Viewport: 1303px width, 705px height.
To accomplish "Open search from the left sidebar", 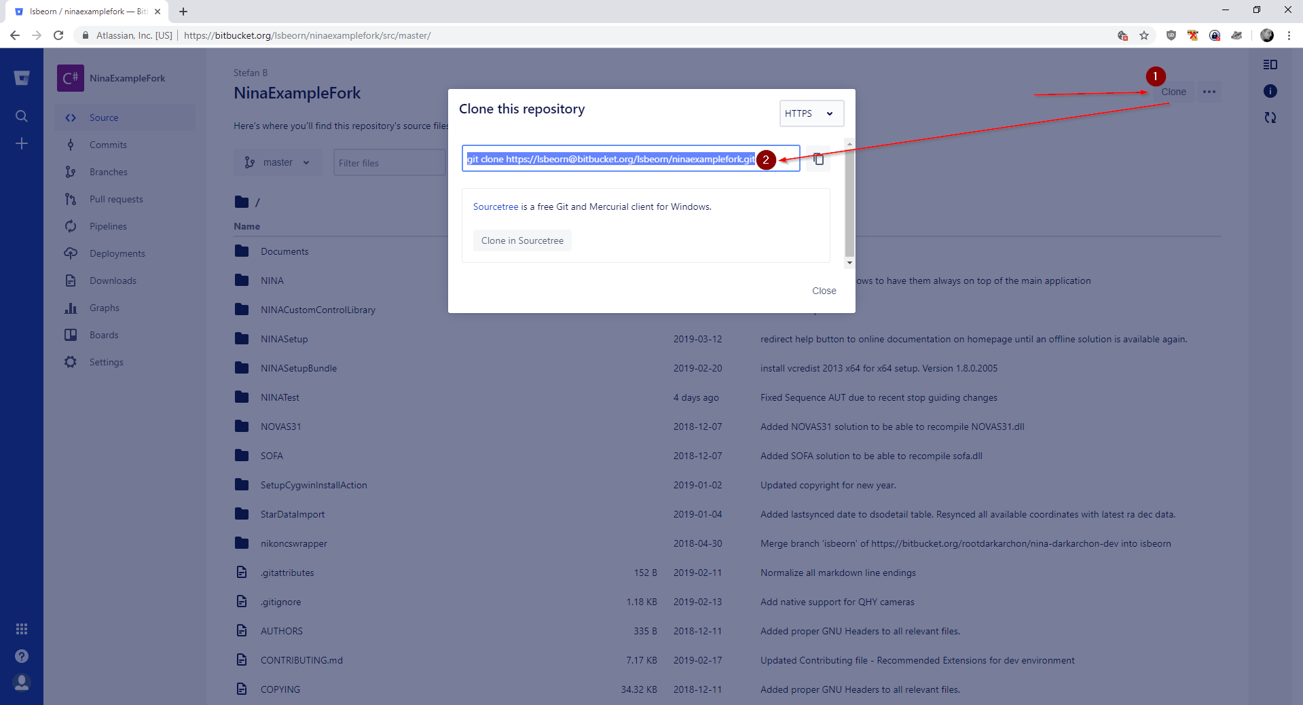I will tap(22, 116).
